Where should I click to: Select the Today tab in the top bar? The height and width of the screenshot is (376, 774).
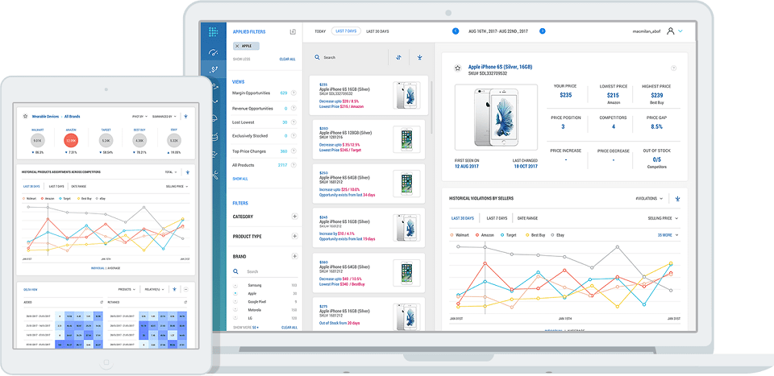tap(320, 31)
